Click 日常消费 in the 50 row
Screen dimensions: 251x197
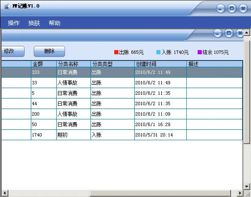pos(74,124)
